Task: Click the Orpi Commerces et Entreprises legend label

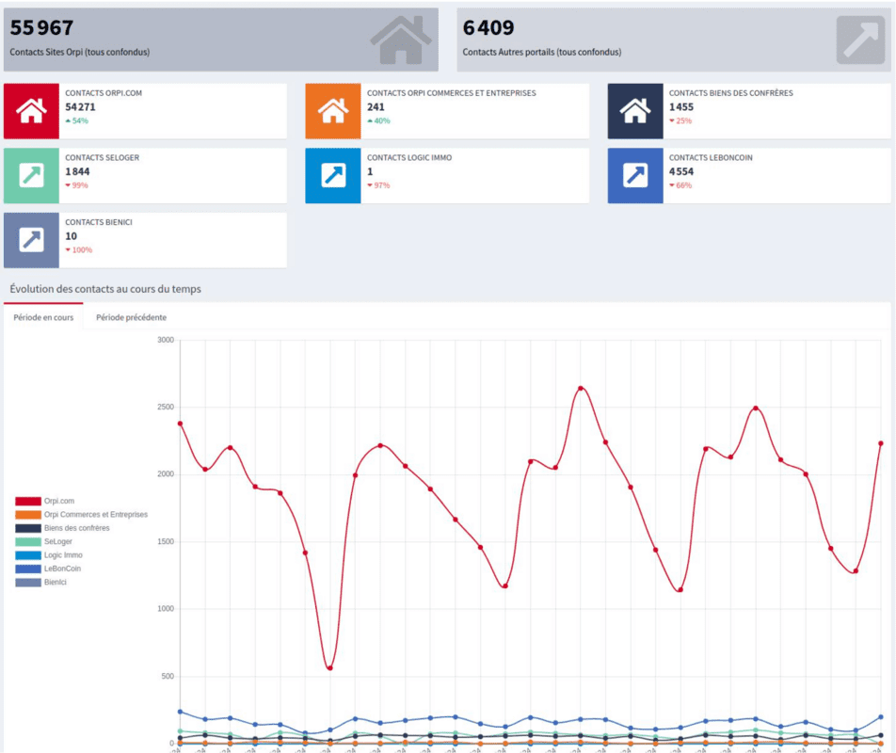Action: pos(96,515)
